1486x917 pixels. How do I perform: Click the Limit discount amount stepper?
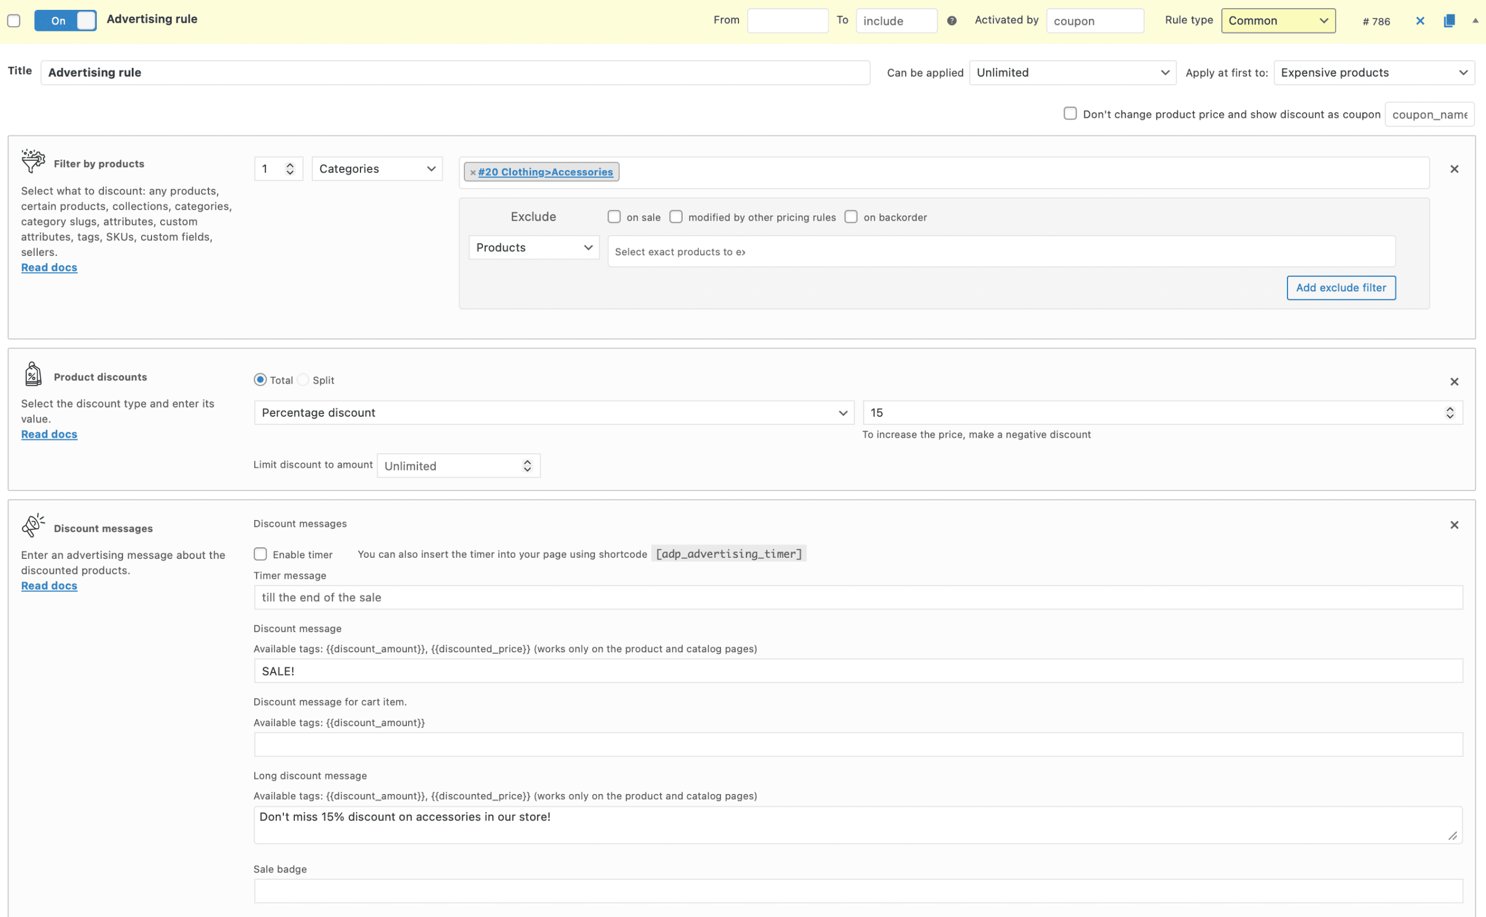point(527,466)
